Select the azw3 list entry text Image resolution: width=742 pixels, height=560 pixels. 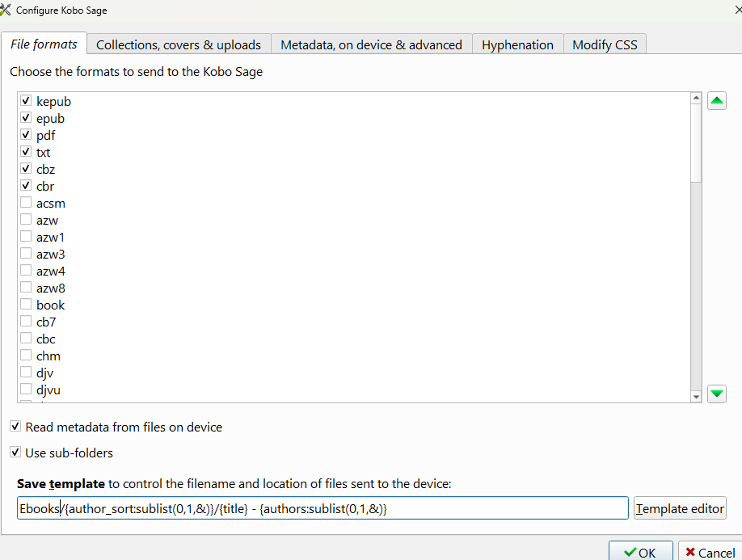(51, 255)
